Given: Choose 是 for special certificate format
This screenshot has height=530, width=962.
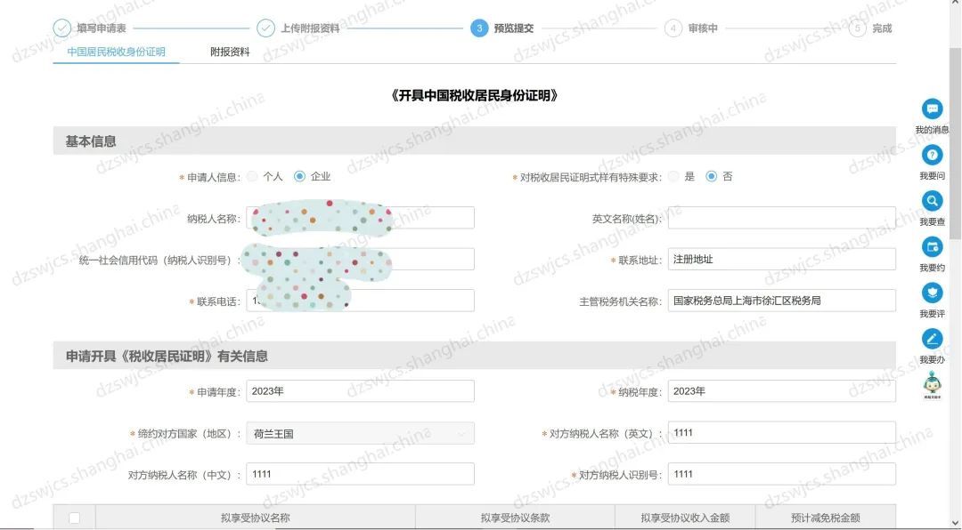Looking at the screenshot, I should pyautogui.click(x=673, y=176).
